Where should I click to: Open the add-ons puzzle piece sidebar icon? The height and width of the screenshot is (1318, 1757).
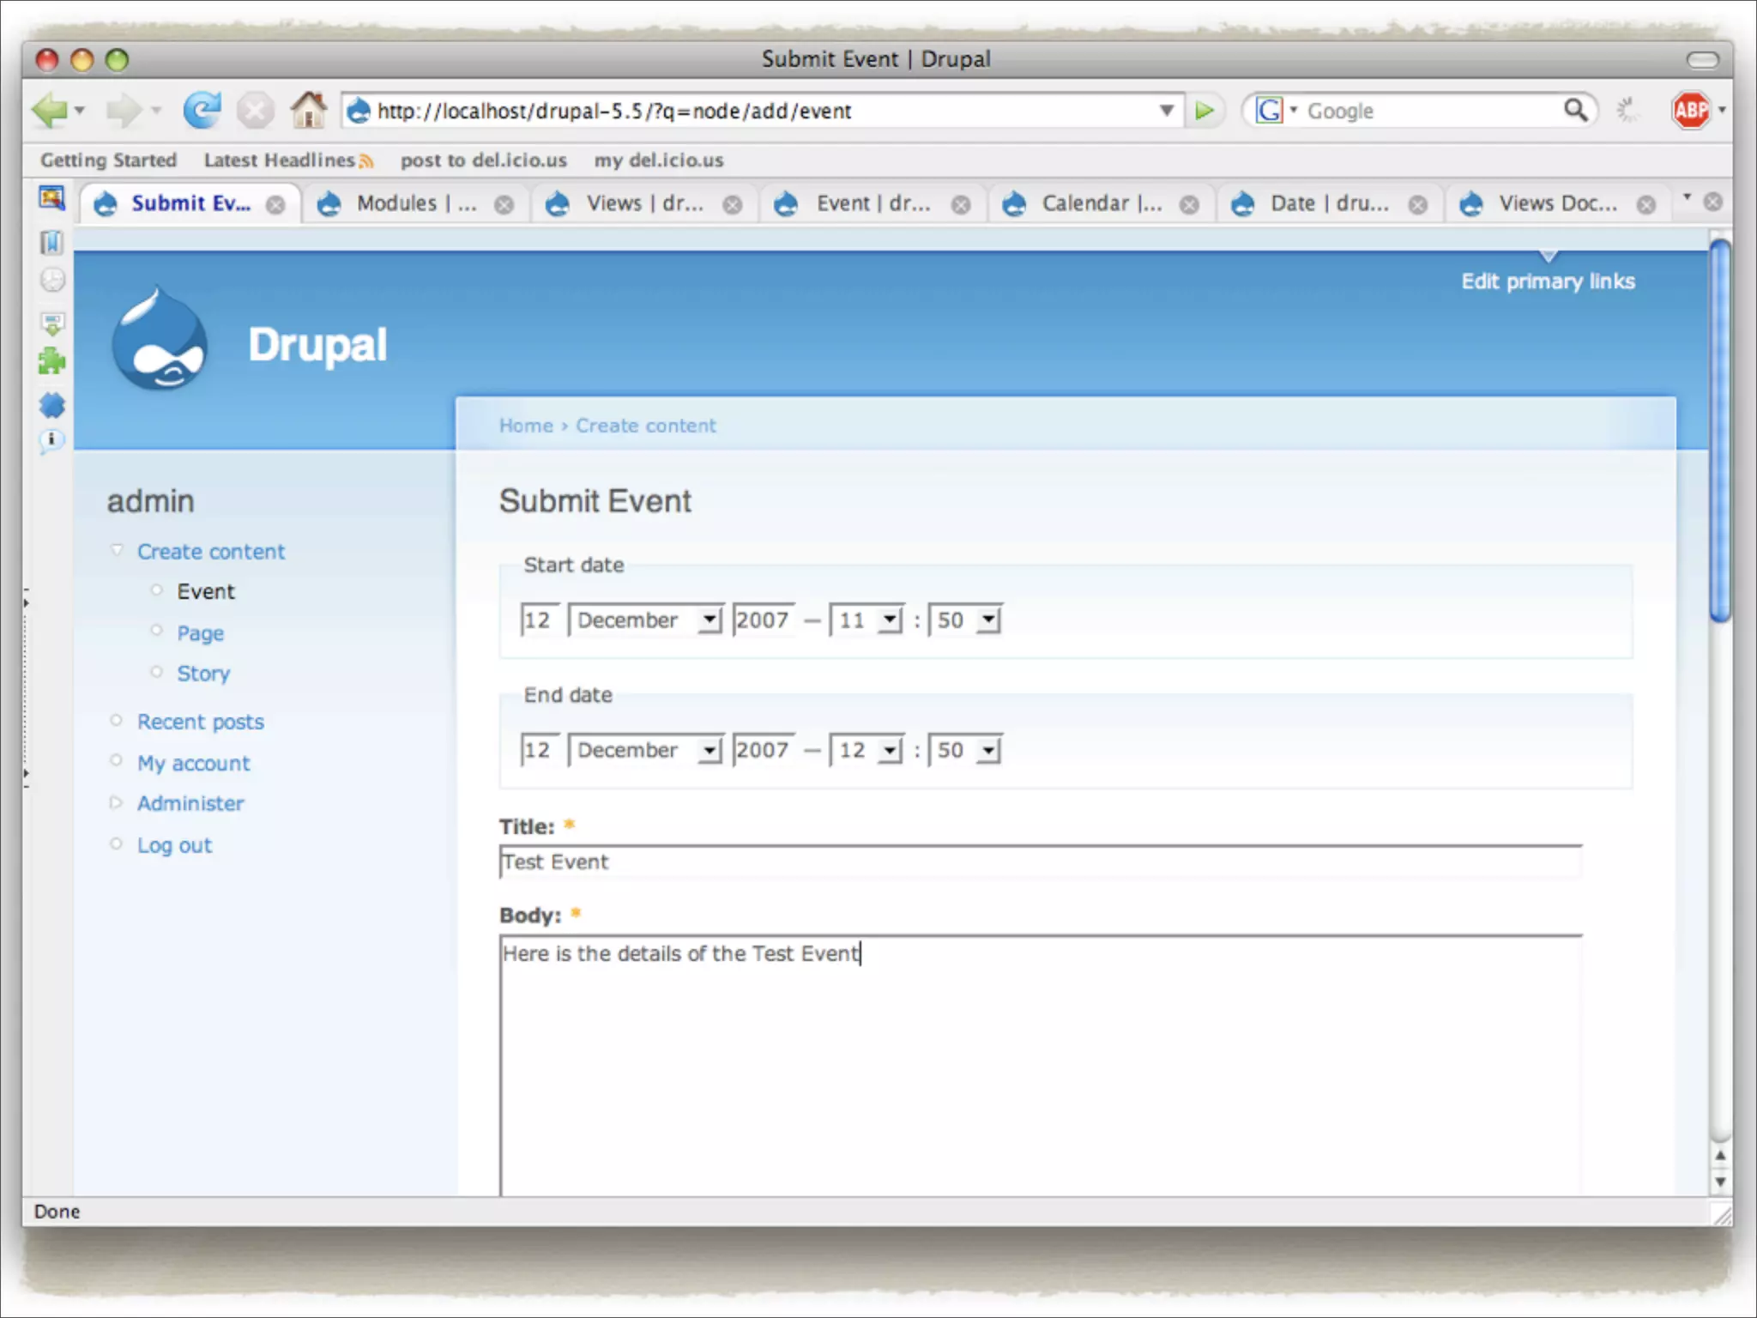(51, 361)
